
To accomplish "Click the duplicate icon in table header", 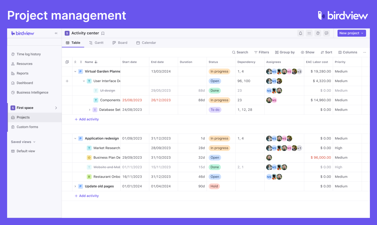I will click(67, 62).
